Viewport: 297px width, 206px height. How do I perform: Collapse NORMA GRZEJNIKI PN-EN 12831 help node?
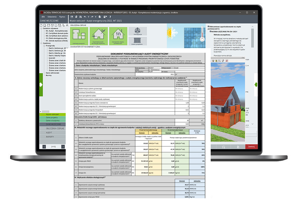(x=210, y=31)
